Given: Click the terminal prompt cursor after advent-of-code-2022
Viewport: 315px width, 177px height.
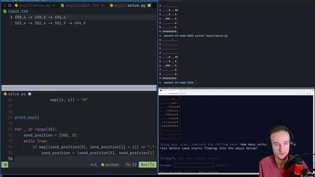Looking at the screenshot, I should click(196, 83).
